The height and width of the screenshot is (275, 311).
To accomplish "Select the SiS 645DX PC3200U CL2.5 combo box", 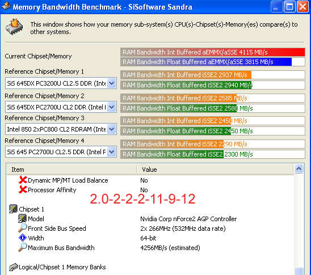I will point(61,83).
